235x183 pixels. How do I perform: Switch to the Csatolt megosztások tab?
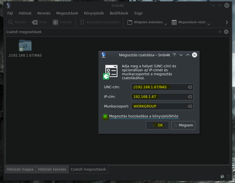88,169
